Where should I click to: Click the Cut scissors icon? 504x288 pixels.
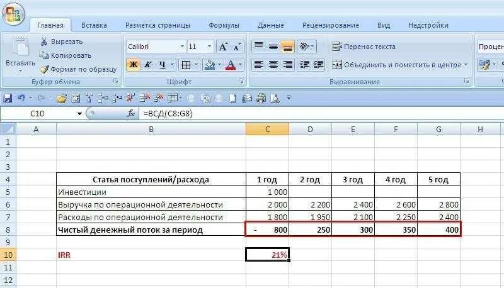[43, 42]
